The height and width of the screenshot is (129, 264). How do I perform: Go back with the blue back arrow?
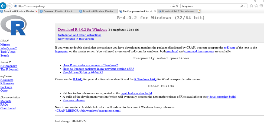pos(3,6)
